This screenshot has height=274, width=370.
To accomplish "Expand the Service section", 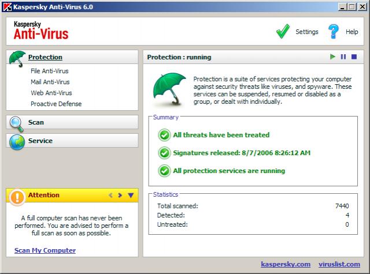I will pos(72,141).
